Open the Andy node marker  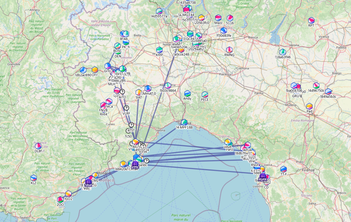tap(187, 93)
